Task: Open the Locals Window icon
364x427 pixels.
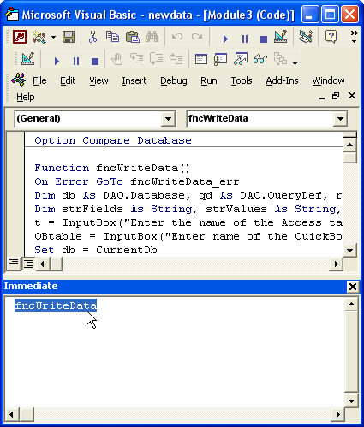Action: [x=201, y=59]
